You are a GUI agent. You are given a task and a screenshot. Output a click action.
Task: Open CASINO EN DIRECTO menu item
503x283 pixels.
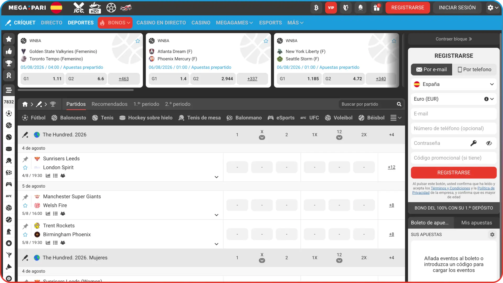click(x=161, y=23)
